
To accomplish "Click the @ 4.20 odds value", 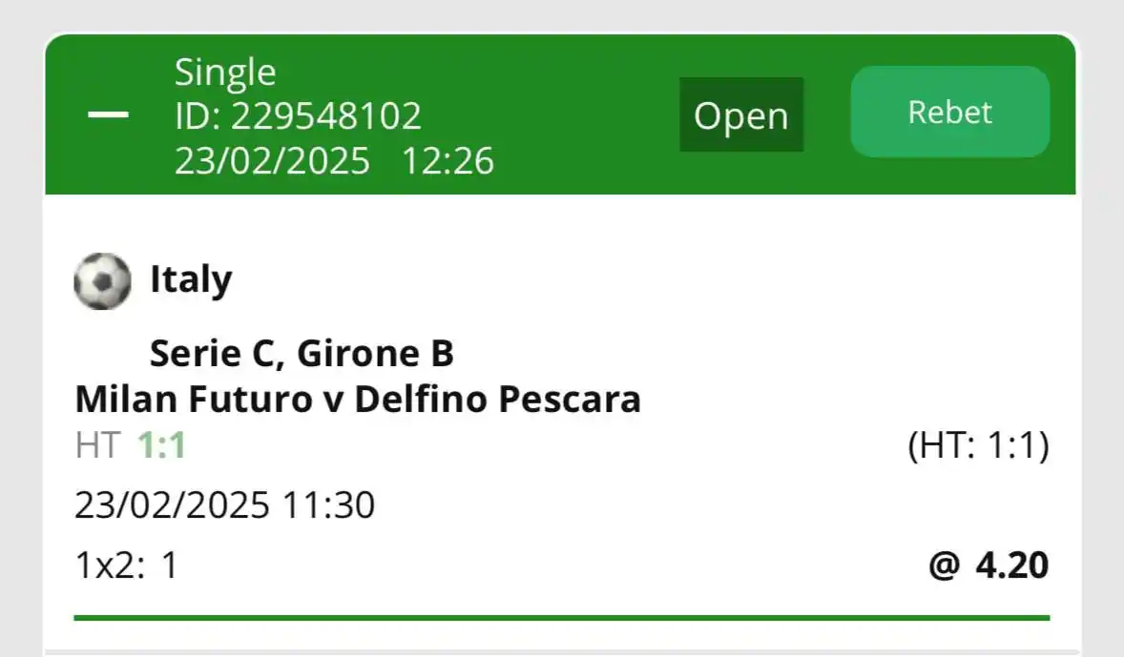I will pyautogui.click(x=988, y=565).
